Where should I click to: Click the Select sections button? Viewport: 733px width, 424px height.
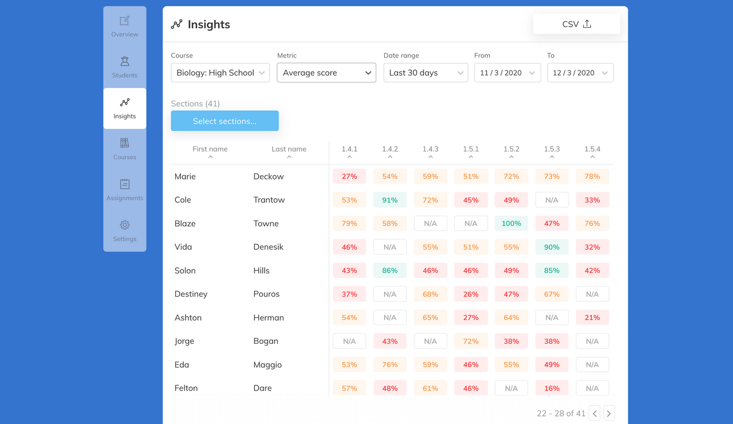[x=225, y=121]
